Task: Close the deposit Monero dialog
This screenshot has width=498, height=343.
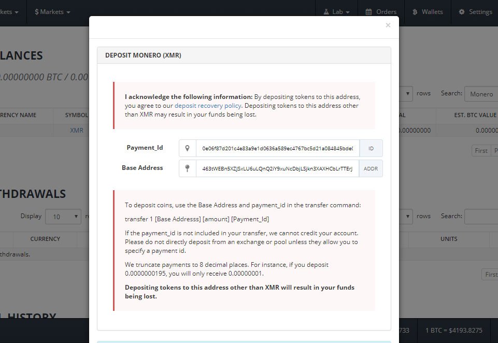Action: 388,25
